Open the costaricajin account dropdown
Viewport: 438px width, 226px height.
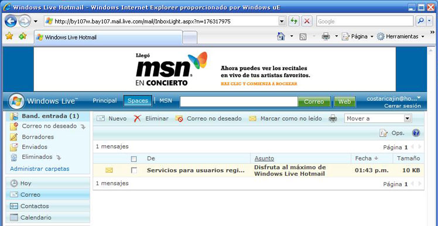tap(393, 98)
